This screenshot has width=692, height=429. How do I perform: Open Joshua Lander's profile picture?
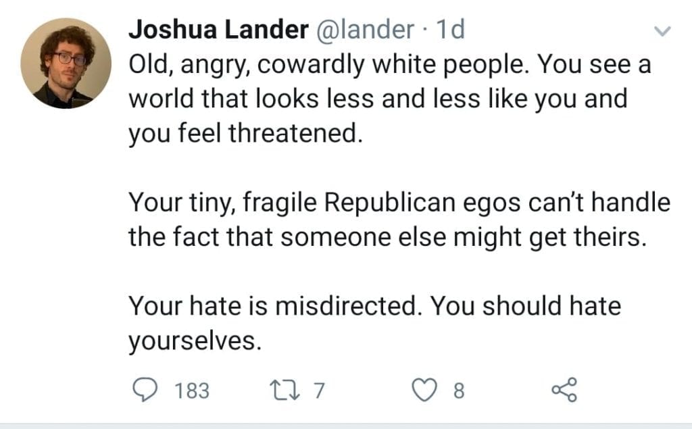tap(66, 64)
